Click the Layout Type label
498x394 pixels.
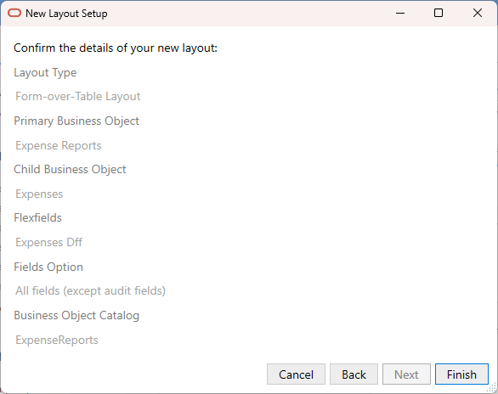click(45, 73)
